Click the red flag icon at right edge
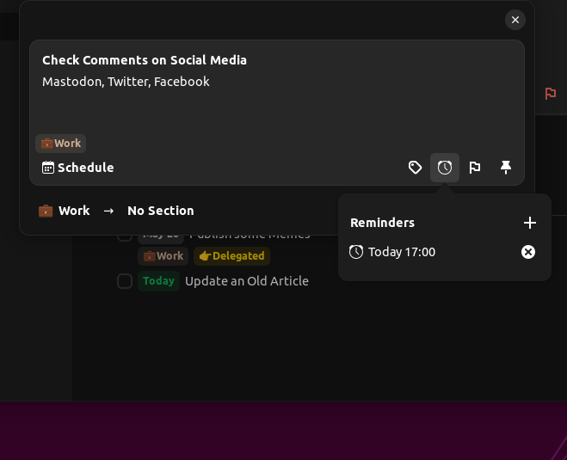 [x=551, y=94]
